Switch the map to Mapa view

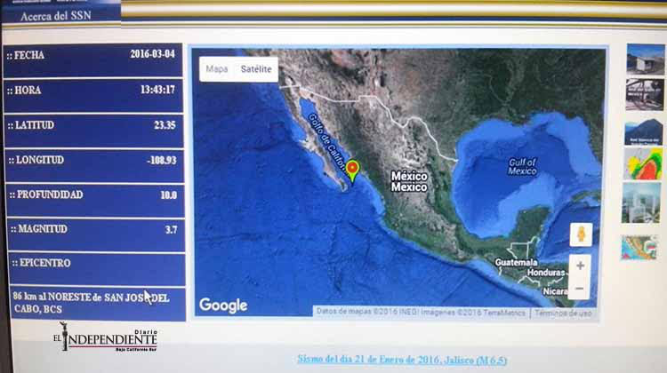point(217,68)
